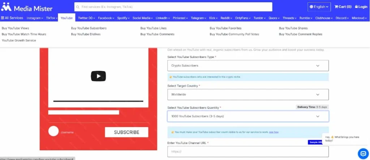Open the 1000 YouTube Subscribers quantity dropdown

coord(248,116)
